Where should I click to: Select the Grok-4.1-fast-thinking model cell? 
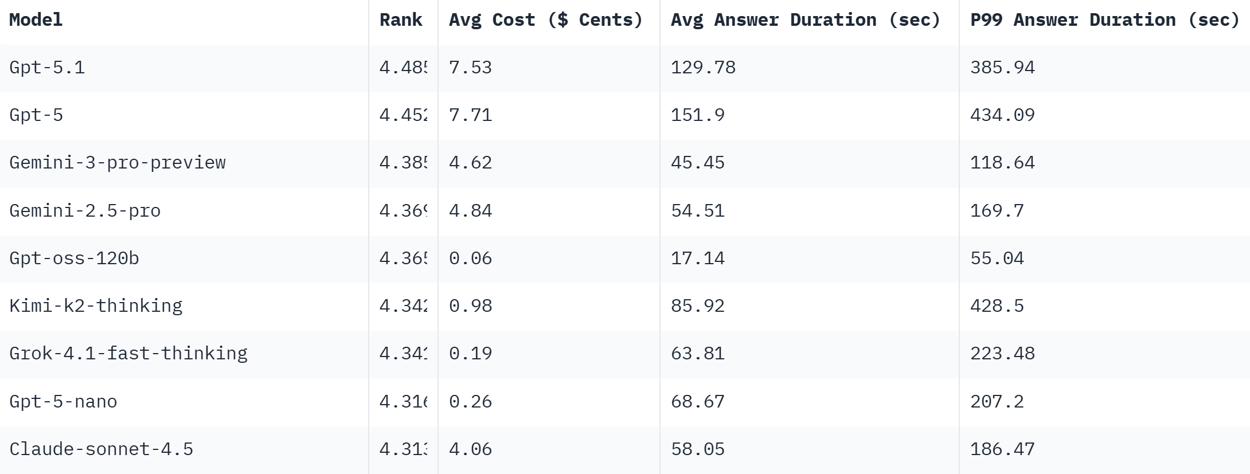(128, 354)
